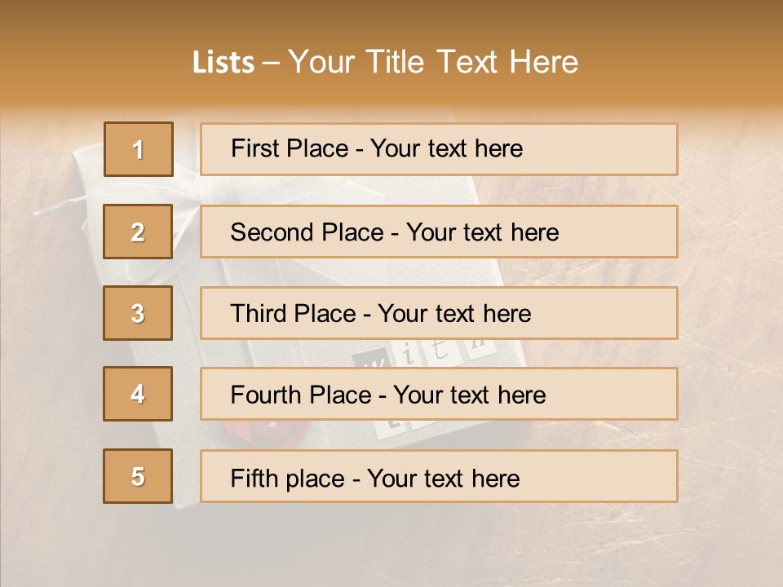Click the Third Place text box

click(x=439, y=313)
